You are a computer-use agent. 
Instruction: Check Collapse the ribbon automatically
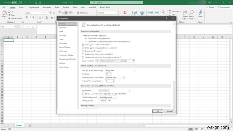(x=83, y=54)
